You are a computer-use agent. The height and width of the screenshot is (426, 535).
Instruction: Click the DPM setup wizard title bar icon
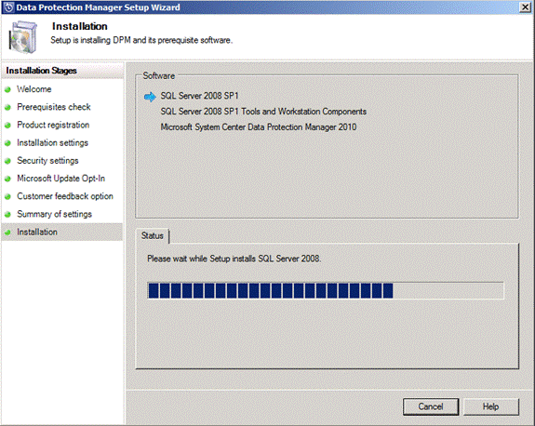(8, 7)
